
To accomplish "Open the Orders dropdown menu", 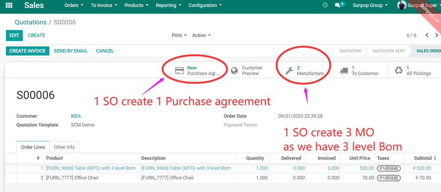I will (x=74, y=5).
